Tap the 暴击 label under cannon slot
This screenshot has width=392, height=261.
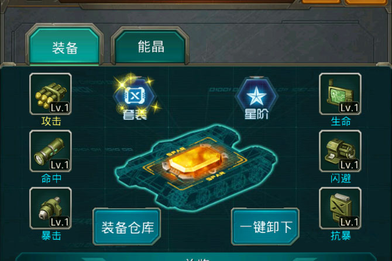pyautogui.click(x=51, y=235)
